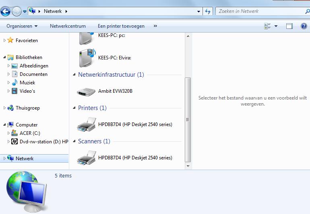Click the Video's library label
The height and width of the screenshot is (214, 310).
coord(27,91)
